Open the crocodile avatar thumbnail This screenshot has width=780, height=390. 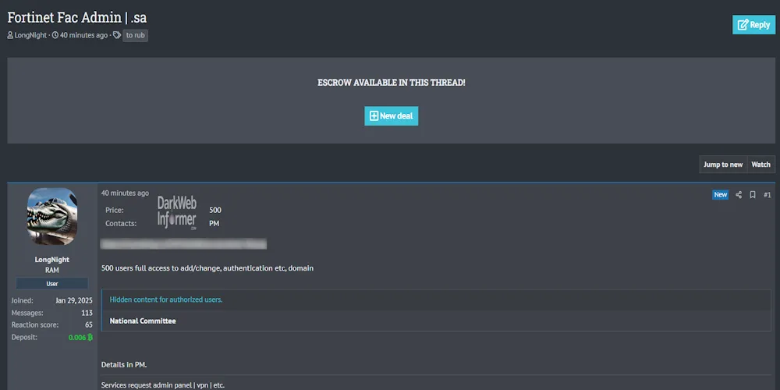coord(52,217)
